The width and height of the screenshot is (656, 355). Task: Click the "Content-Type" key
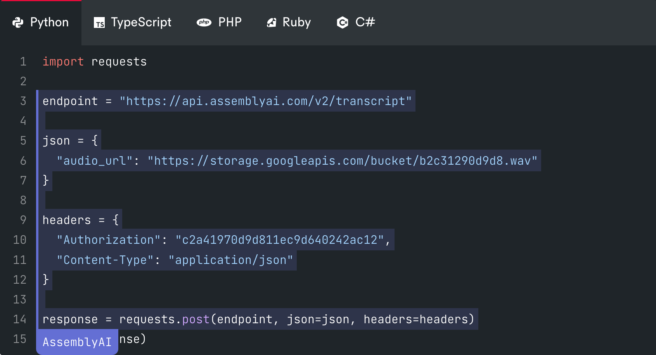[105, 260]
